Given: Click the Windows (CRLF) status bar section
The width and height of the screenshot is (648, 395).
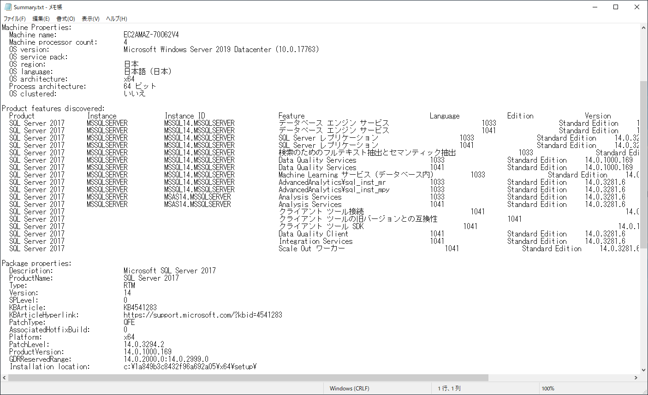Looking at the screenshot, I should pos(349,389).
